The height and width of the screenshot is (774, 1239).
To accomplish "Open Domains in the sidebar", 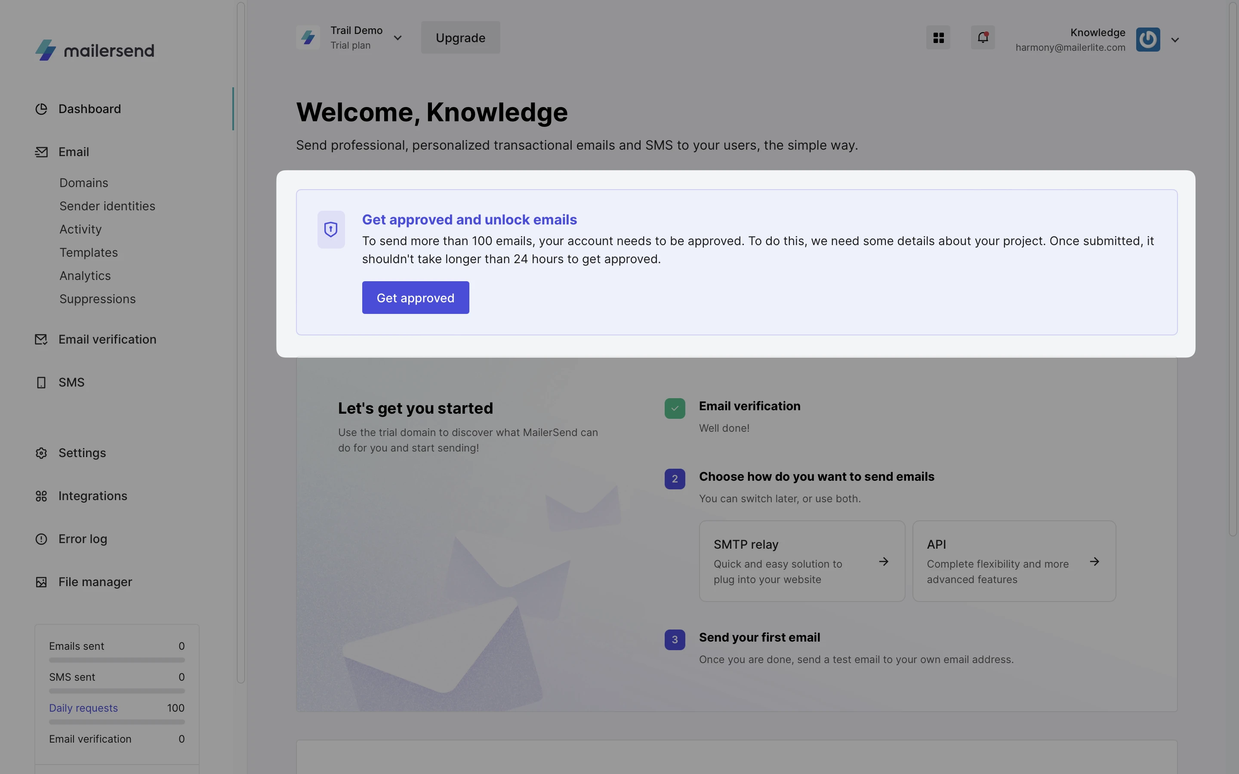I will pyautogui.click(x=84, y=183).
